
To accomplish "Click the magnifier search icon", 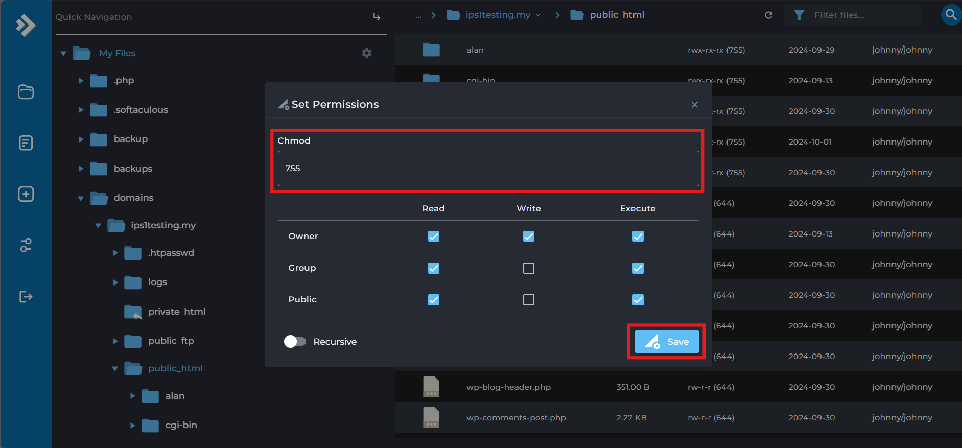I will (x=951, y=15).
